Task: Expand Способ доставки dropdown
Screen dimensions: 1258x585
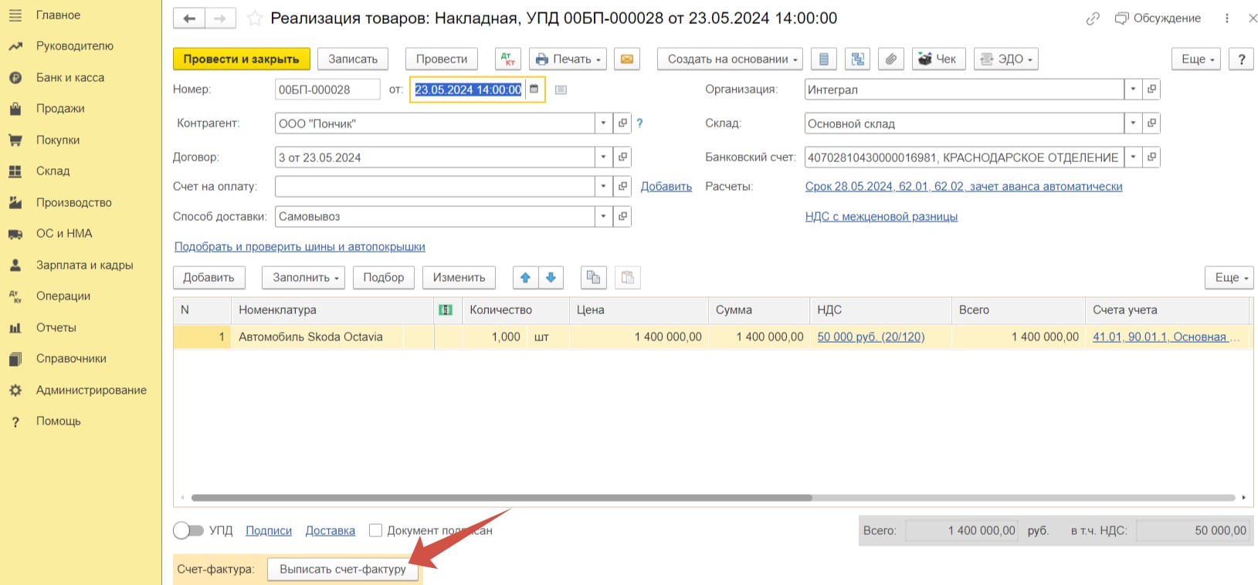Action: 604,216
